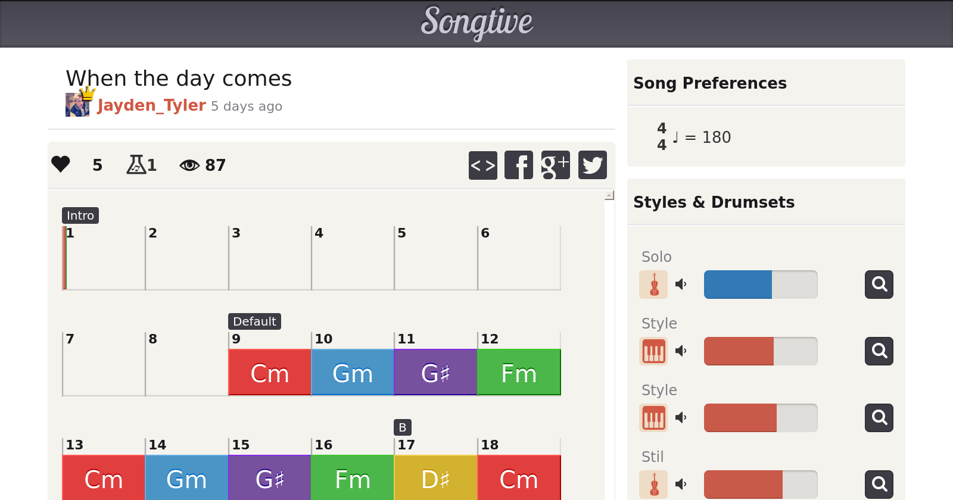Share song on Google Plus
Viewport: 953px width, 500px height.
tap(555, 165)
